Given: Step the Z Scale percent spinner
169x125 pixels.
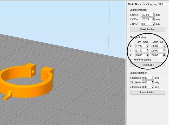Looking at the screenshot, I should click(164, 55).
